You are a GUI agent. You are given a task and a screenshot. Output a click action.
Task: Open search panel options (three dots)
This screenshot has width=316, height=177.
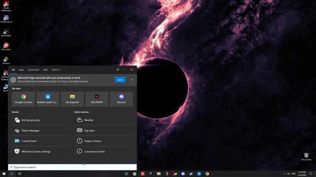click(x=125, y=70)
